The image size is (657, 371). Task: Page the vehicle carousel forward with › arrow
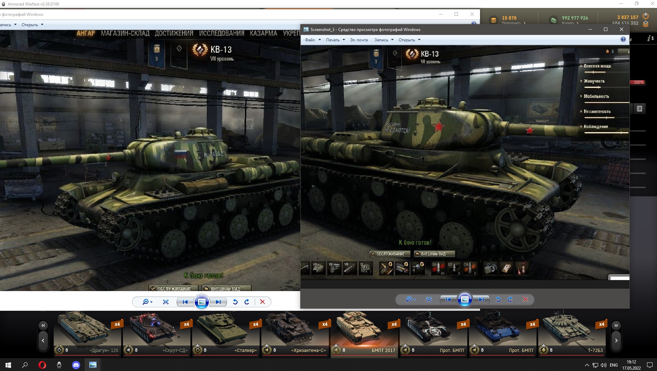(616, 341)
